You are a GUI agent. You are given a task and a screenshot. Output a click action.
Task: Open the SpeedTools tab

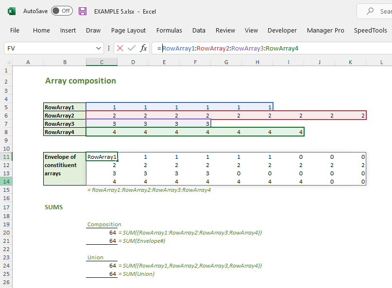(x=371, y=30)
